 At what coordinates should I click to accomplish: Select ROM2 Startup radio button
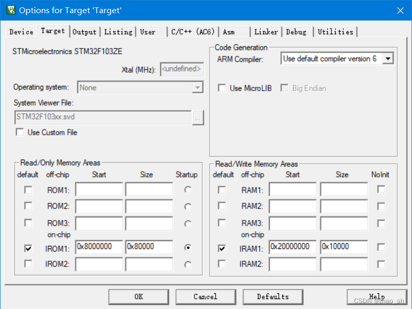point(188,207)
